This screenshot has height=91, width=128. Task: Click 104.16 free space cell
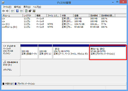pos(95,24)
